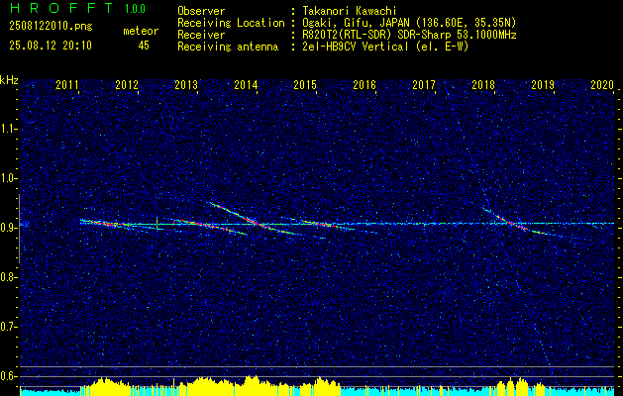Image resolution: width=623 pixels, height=396 pixels.
Task: Click the 2013 time axis marker
Action: click(186, 84)
